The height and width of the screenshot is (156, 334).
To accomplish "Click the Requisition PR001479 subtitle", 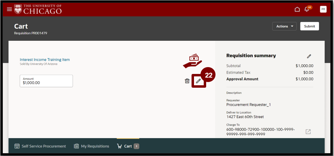I will [30, 33].
